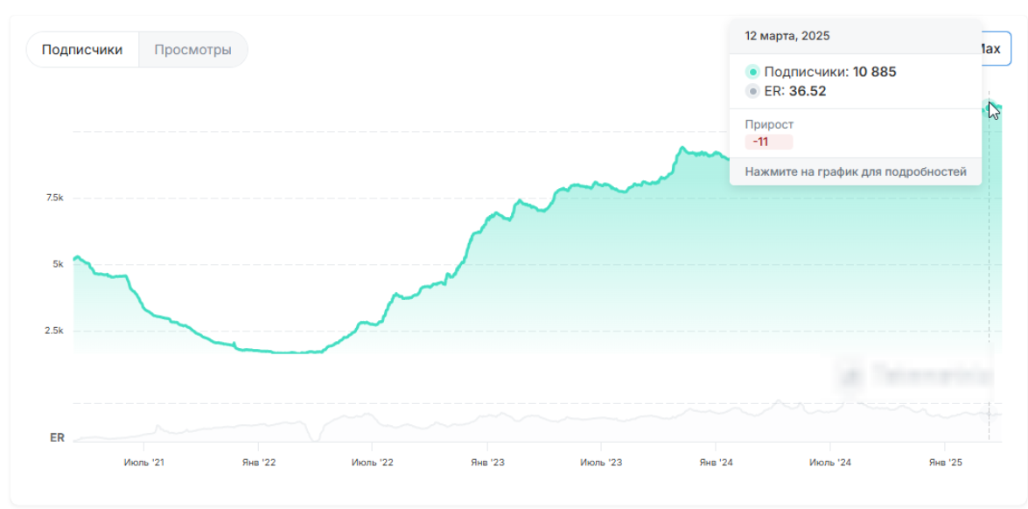This screenshot has width=1028, height=509.
Task: Click the chart at Янв '25 marker
Action: pos(946,462)
